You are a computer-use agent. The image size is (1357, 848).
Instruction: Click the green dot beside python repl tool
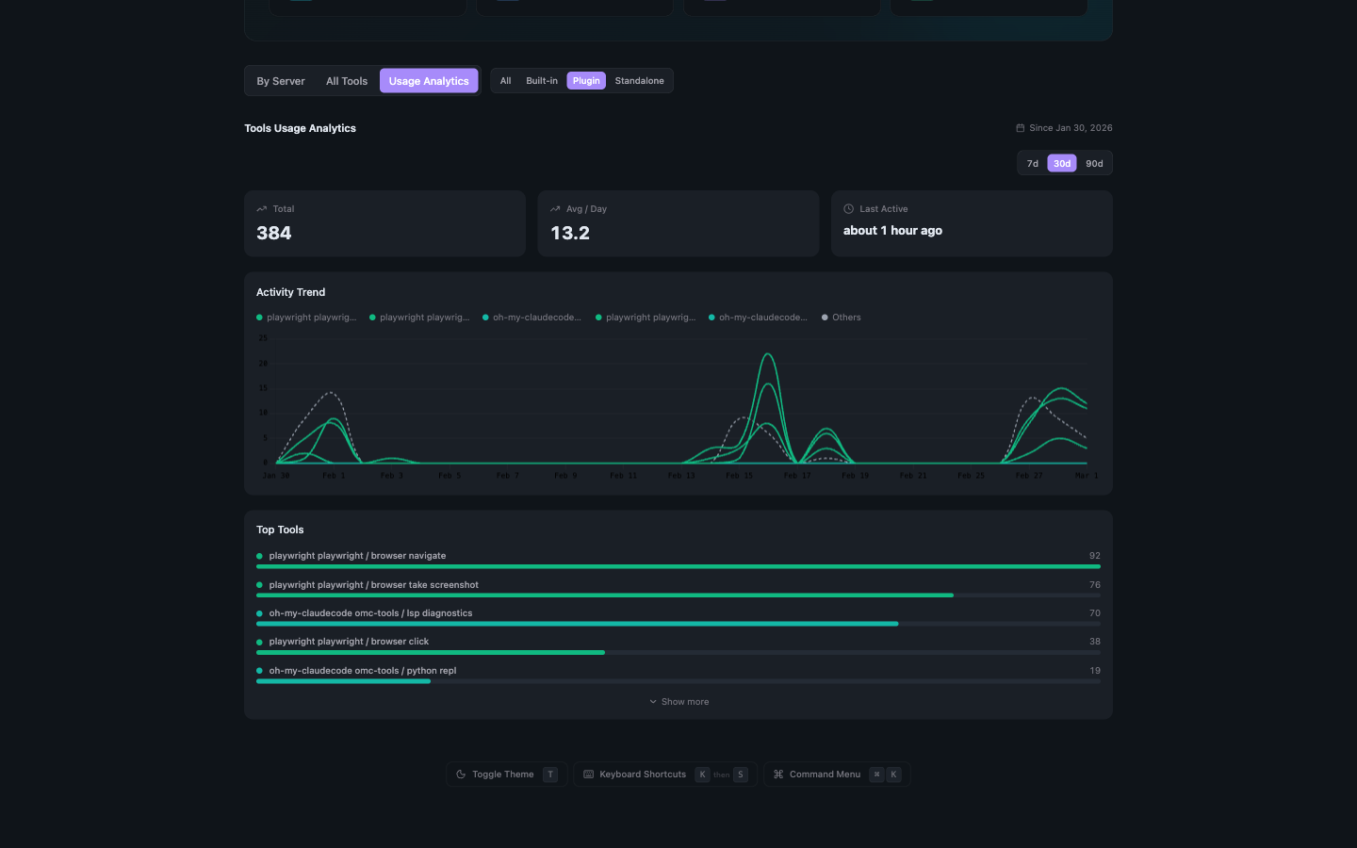pos(259,671)
